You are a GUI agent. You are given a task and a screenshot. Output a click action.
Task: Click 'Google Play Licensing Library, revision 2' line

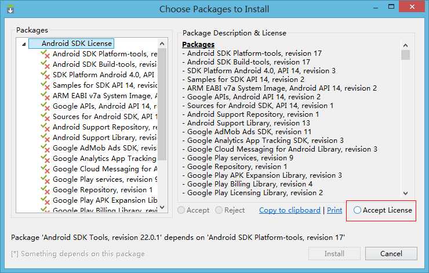click(x=253, y=193)
